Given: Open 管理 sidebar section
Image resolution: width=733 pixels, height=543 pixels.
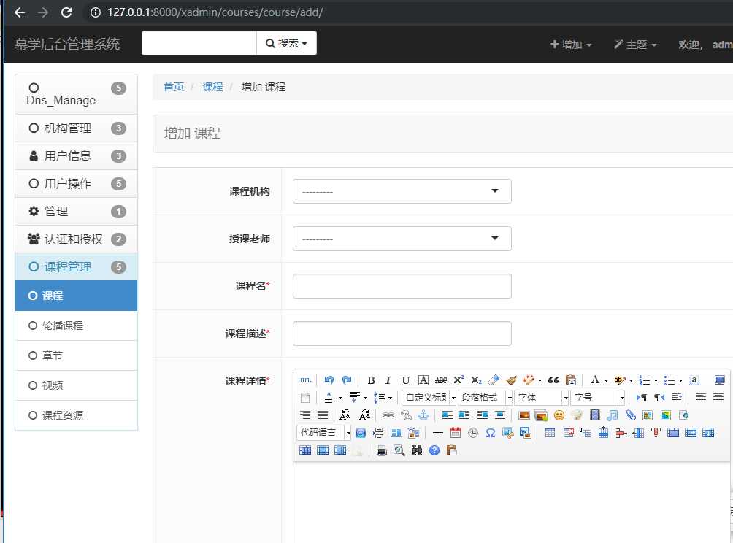Looking at the screenshot, I should click(76, 211).
